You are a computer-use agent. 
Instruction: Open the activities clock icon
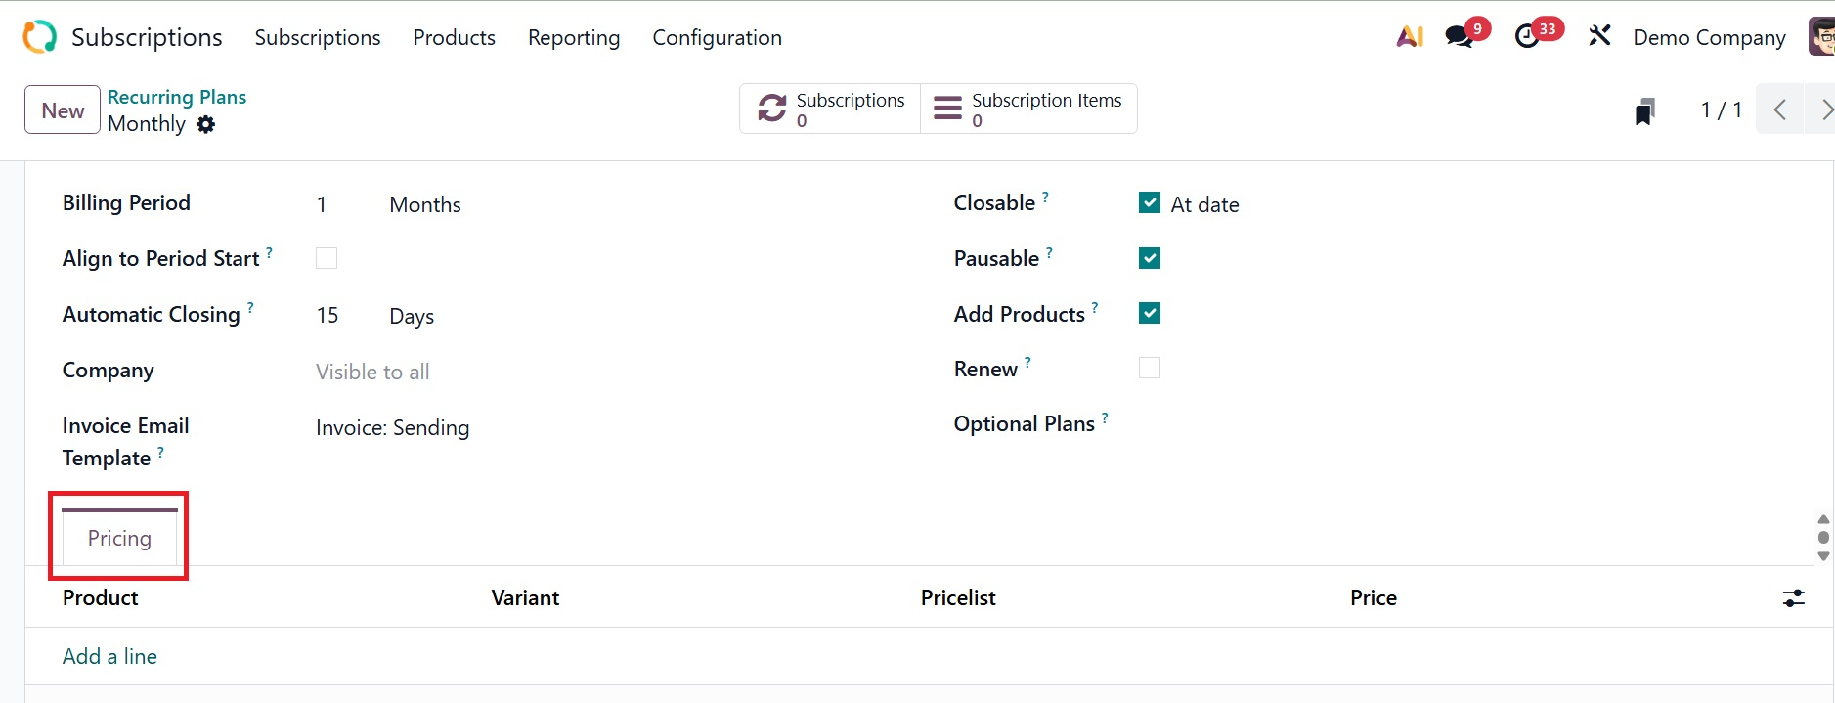[x=1527, y=37]
